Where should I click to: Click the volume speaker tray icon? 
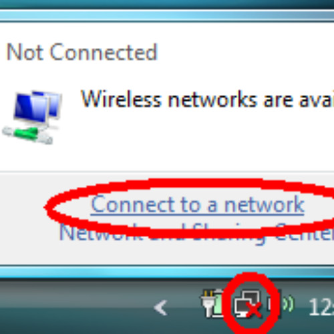tap(281, 303)
